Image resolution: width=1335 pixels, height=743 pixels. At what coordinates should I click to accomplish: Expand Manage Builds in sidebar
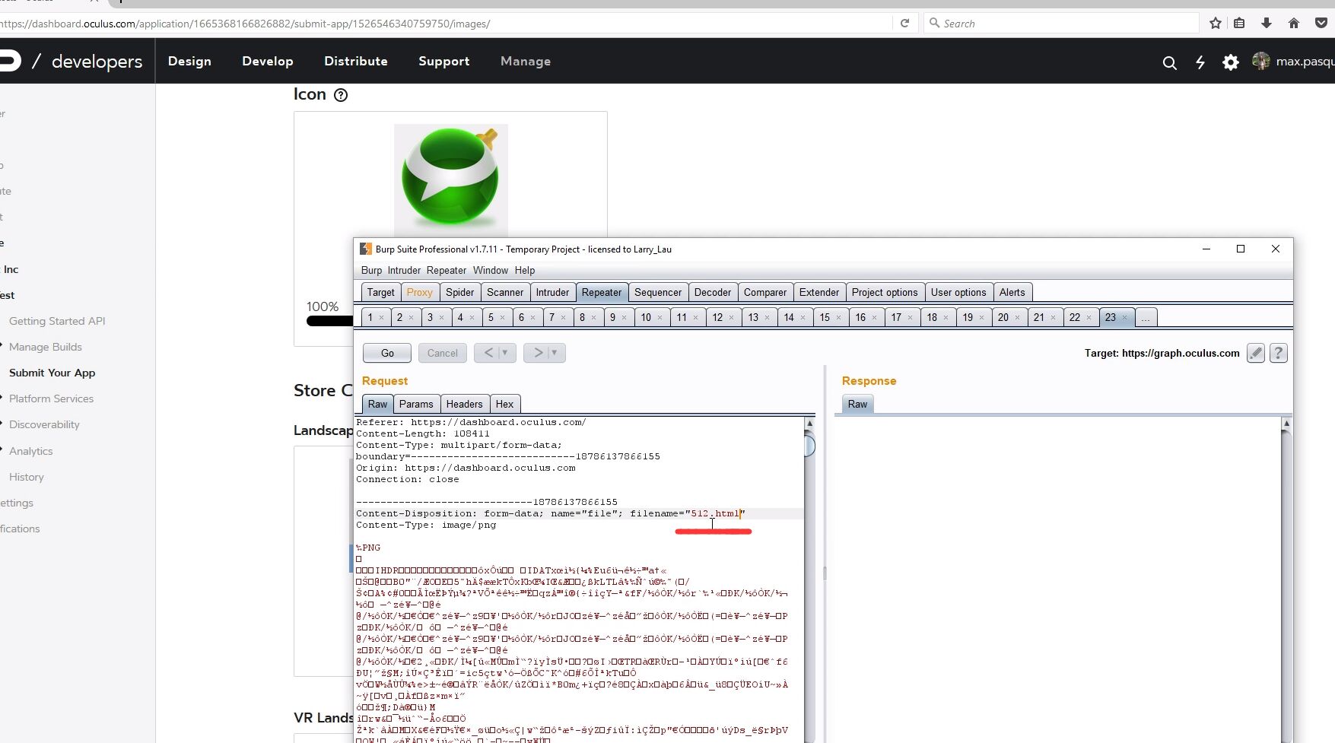45,347
